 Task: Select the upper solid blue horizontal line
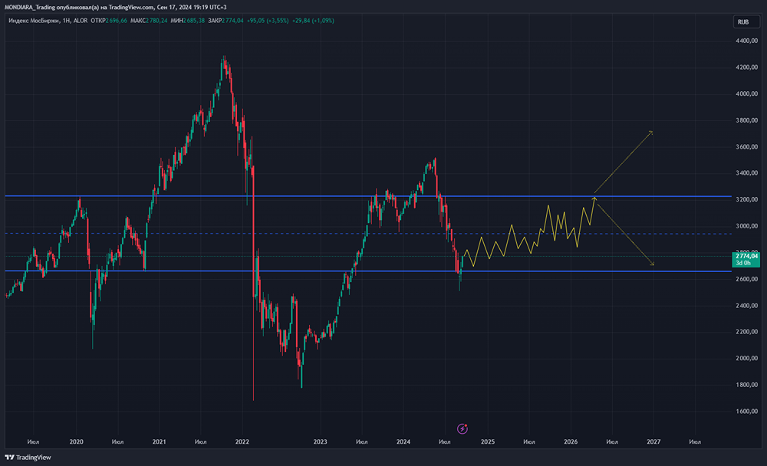[x=307, y=197]
